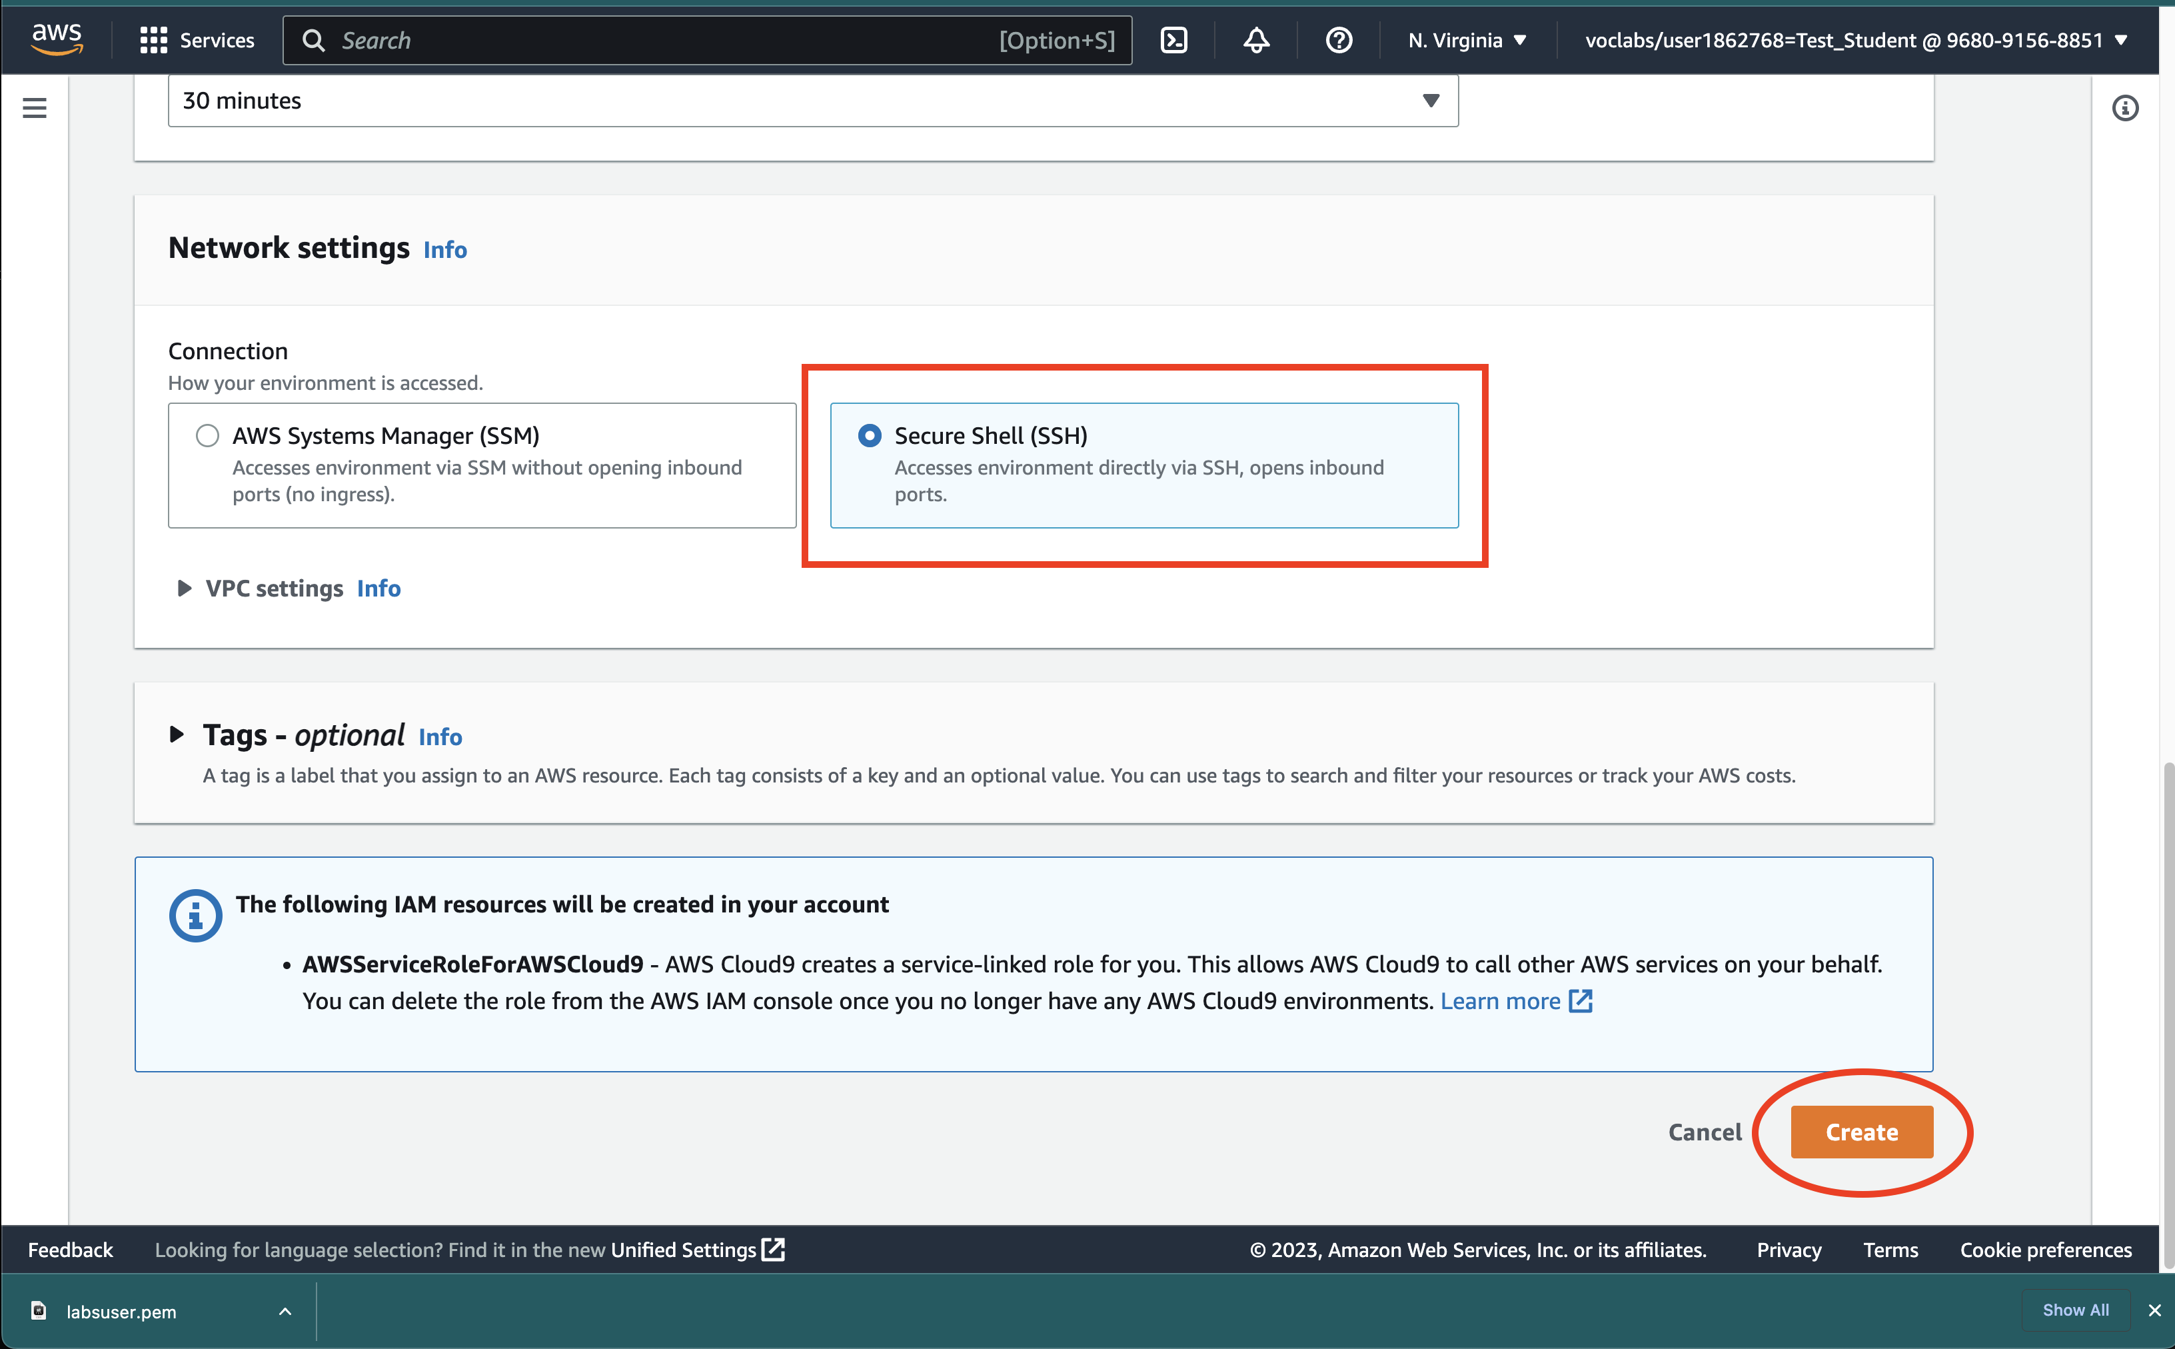Select Secure Shell (SSH) radio option
Viewport: 2175px width, 1349px height.
(x=870, y=435)
